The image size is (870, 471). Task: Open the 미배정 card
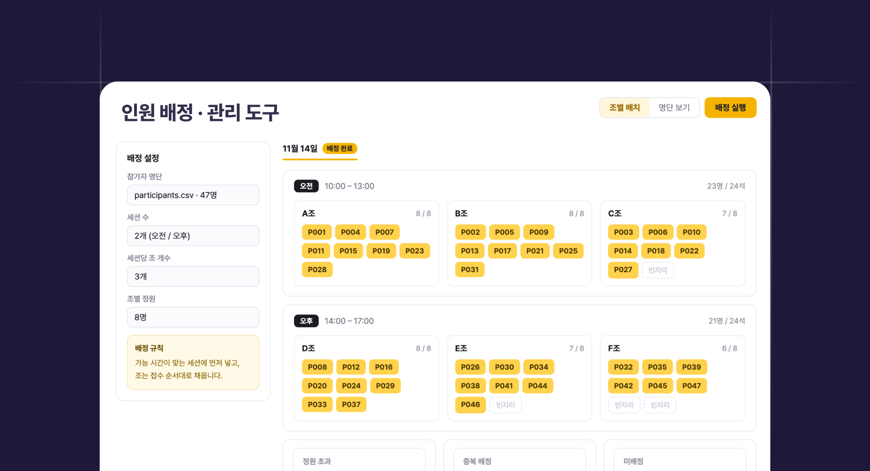(x=680, y=460)
